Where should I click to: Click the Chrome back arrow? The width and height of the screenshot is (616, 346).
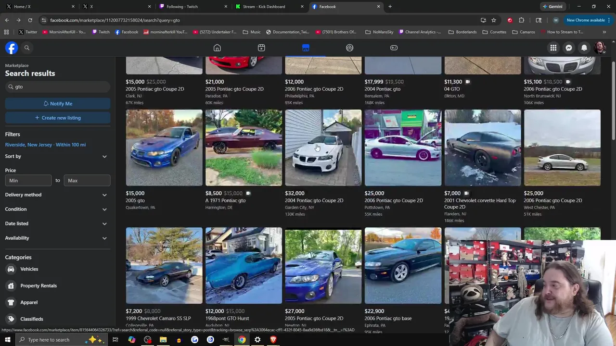pos(7,20)
